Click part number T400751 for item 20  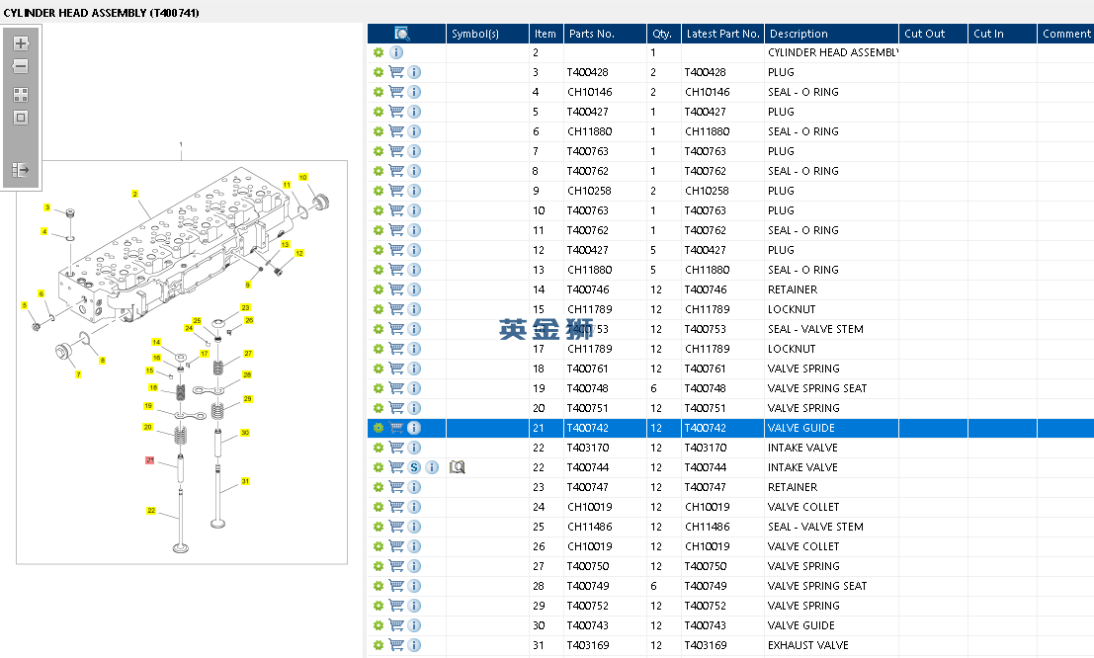click(x=587, y=408)
